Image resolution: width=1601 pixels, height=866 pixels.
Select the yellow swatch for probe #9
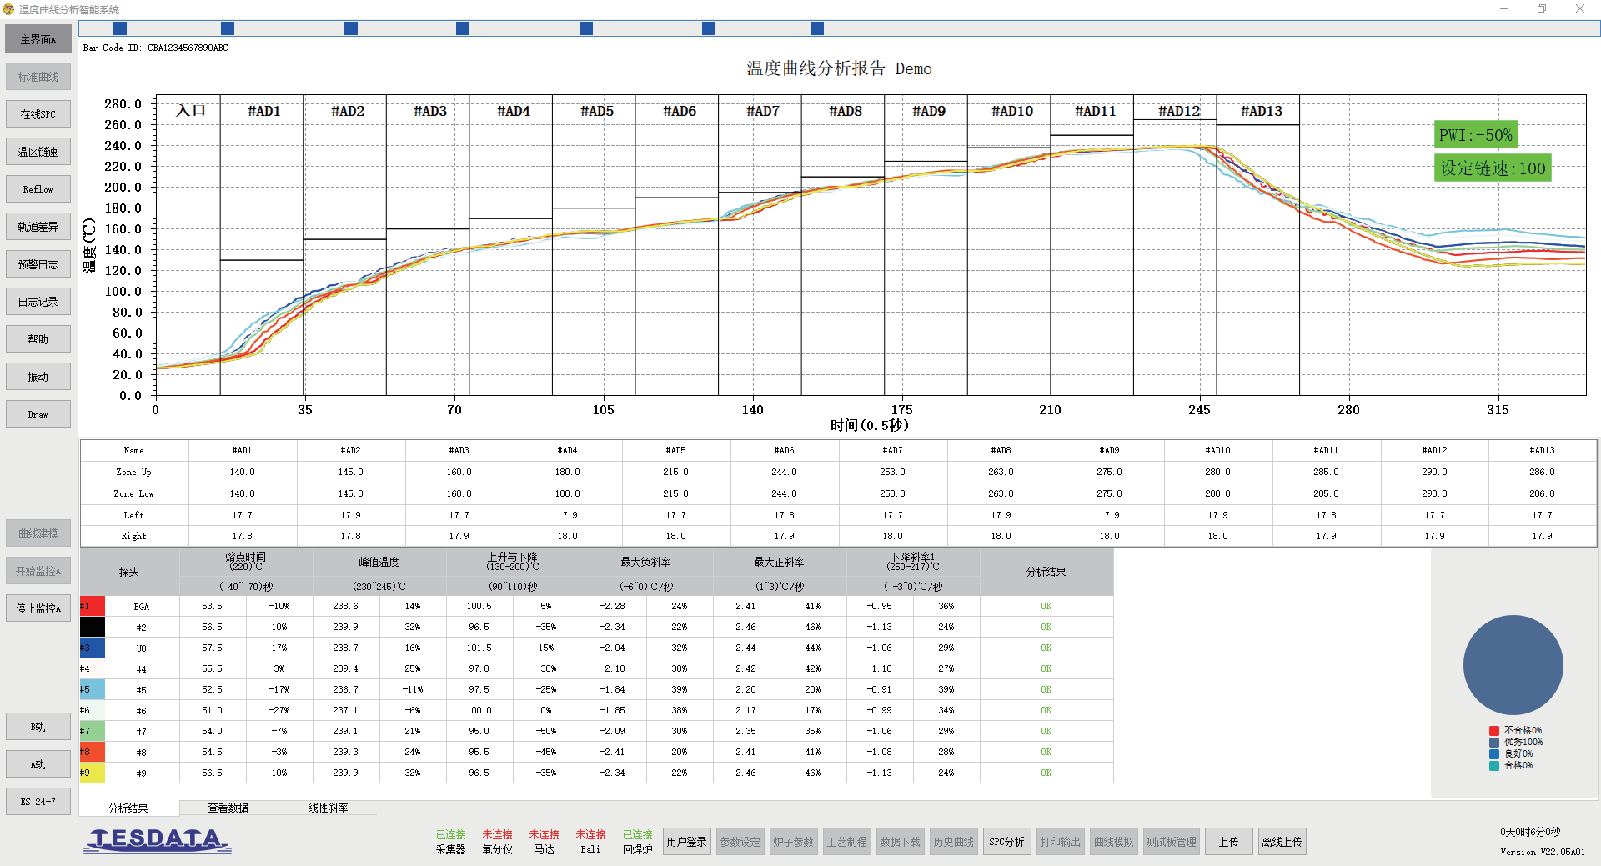tap(93, 773)
